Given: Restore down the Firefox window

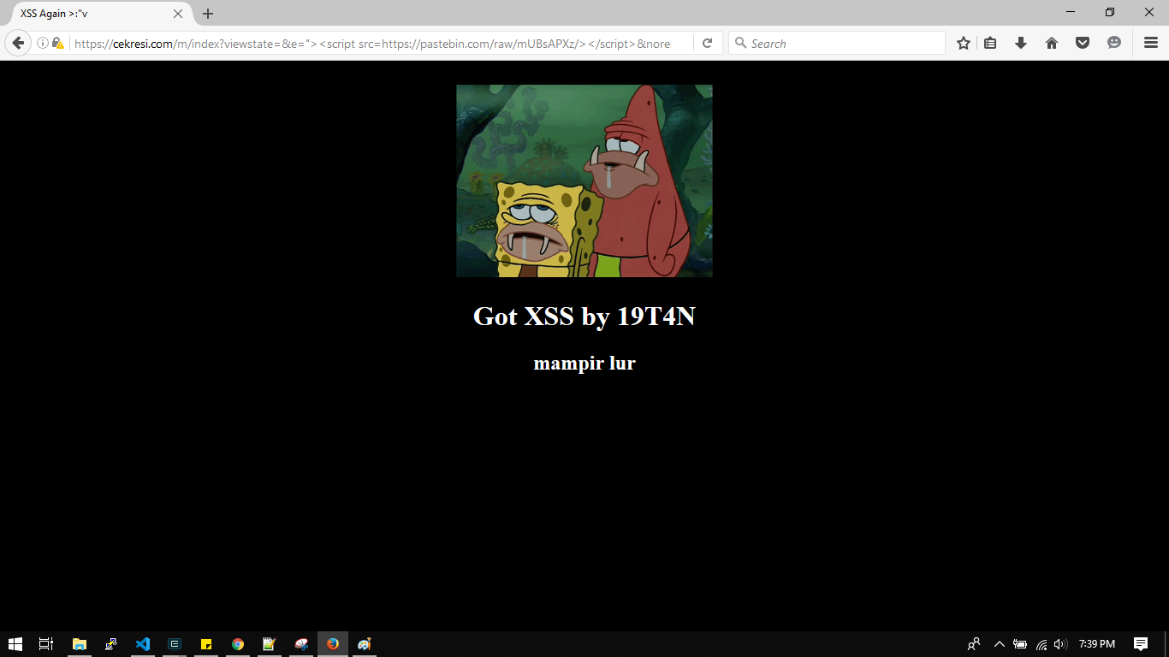Looking at the screenshot, I should tap(1110, 12).
